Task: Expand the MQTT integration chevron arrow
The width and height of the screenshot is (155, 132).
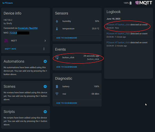Action: 45,41
